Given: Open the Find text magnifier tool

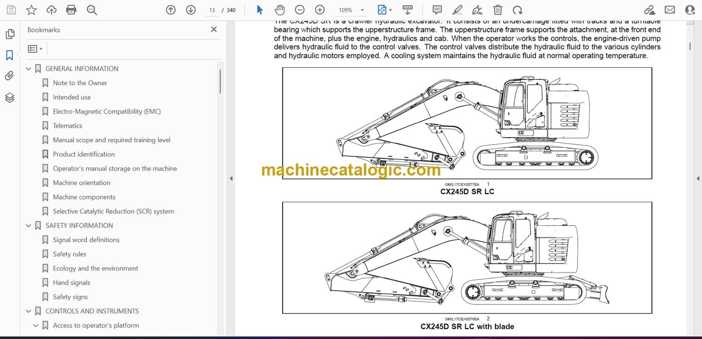Looking at the screenshot, I should [x=92, y=10].
